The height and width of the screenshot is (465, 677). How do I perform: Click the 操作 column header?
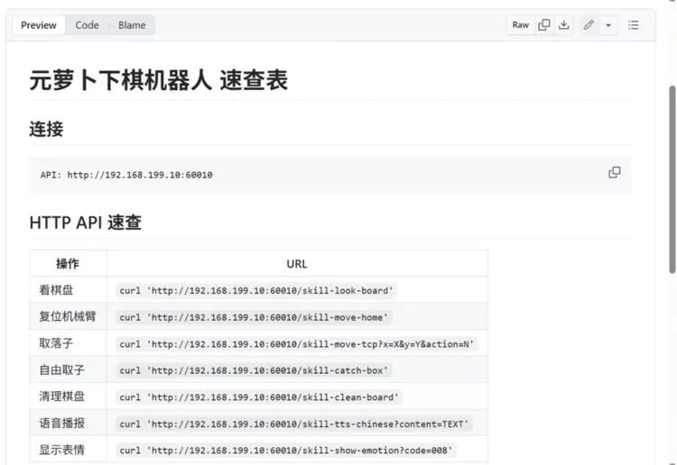pyautogui.click(x=68, y=263)
